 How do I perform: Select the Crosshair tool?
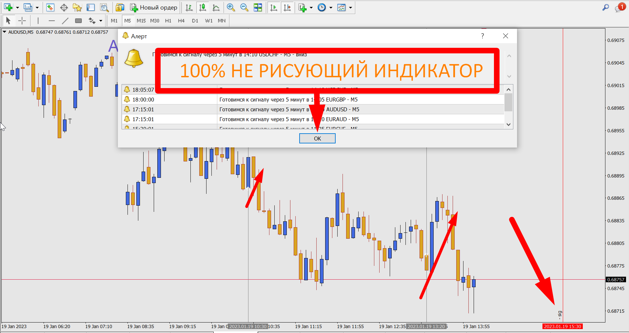[22, 21]
